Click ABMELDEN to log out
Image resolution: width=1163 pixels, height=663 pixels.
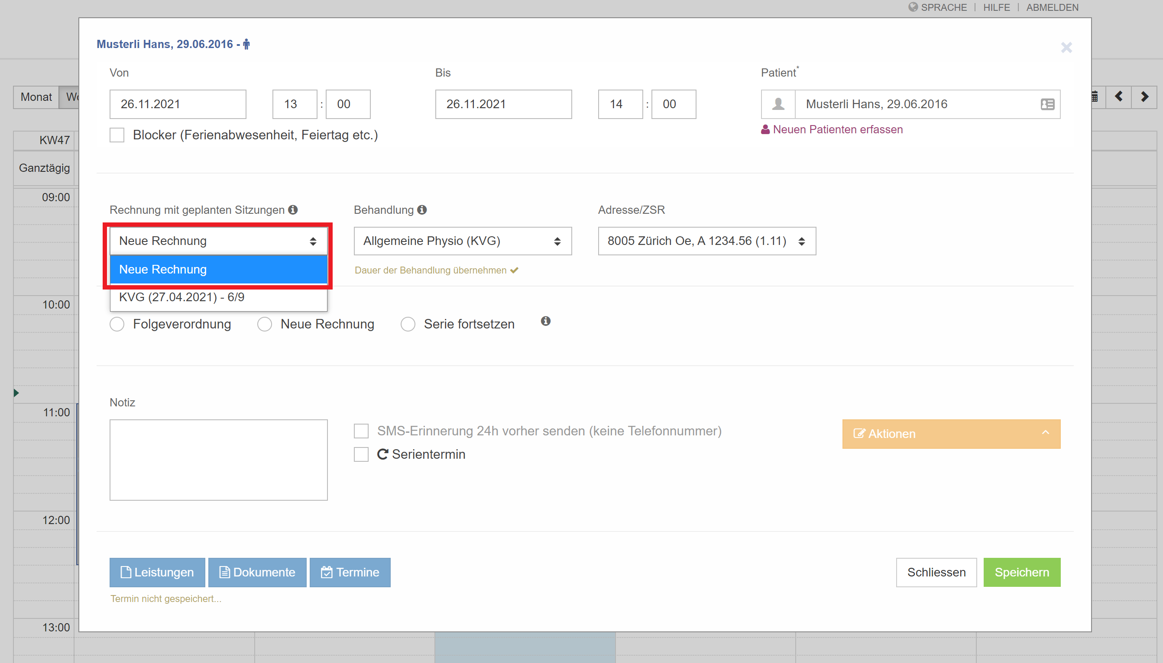[x=1052, y=7]
